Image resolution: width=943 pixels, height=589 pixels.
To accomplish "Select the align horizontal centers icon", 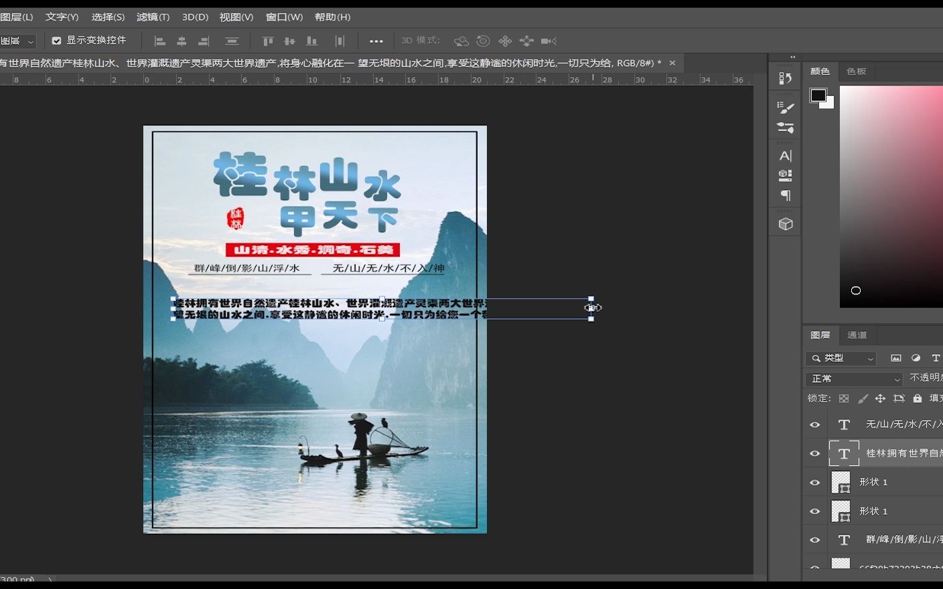I will click(182, 41).
